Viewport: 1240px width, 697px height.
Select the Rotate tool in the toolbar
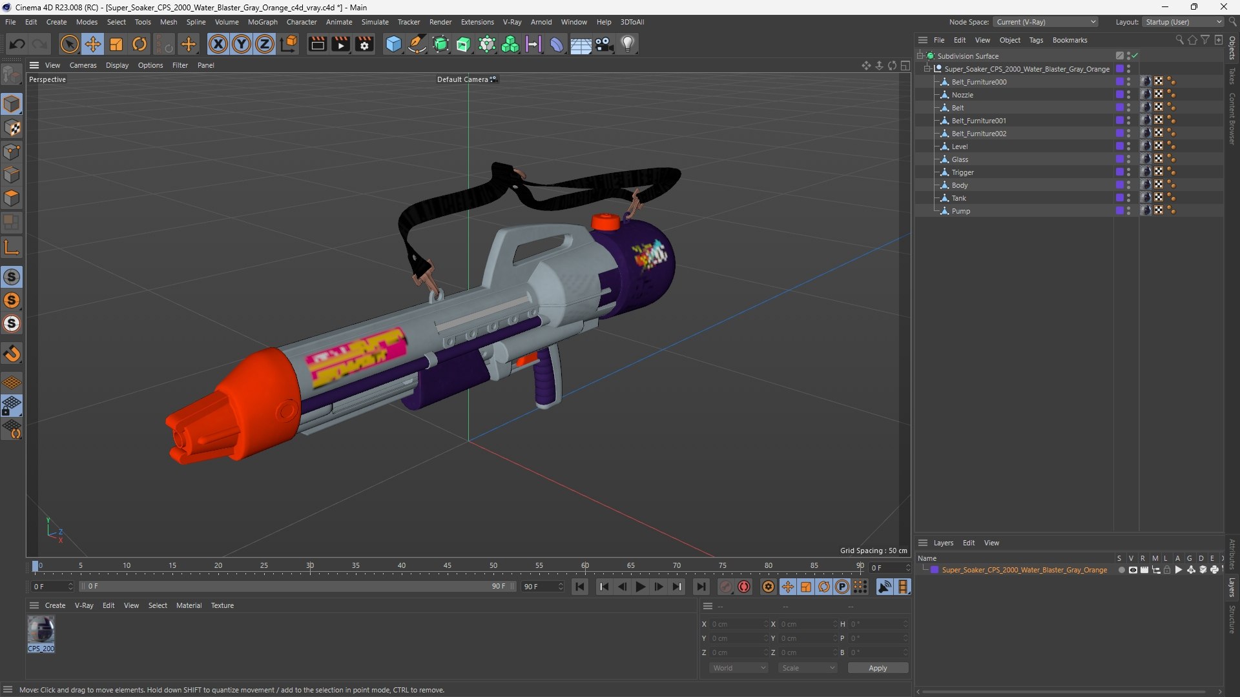pyautogui.click(x=139, y=44)
